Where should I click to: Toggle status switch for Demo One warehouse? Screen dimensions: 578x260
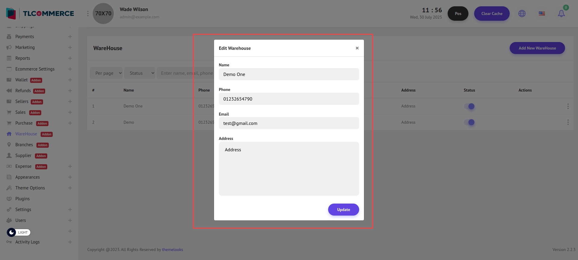coord(469,106)
